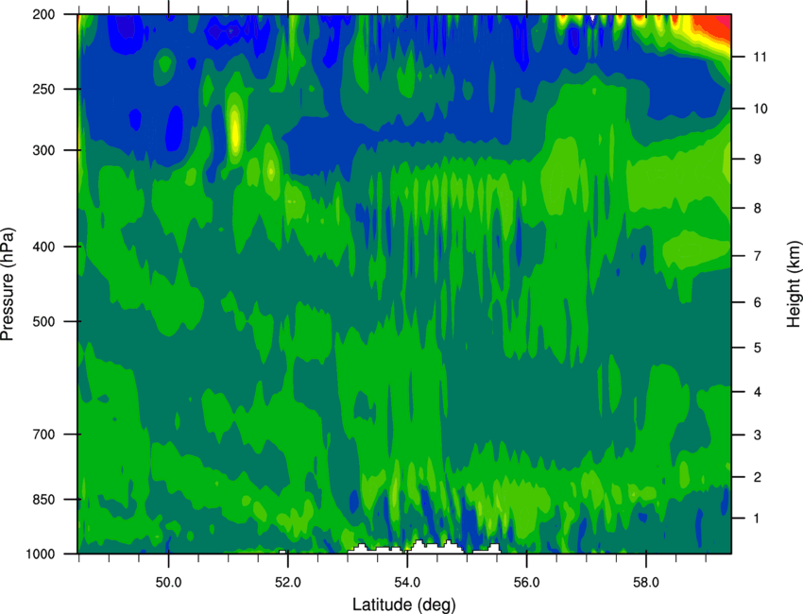Click the 'Height (km)' axis title
803x614 pixels.
coord(794,283)
